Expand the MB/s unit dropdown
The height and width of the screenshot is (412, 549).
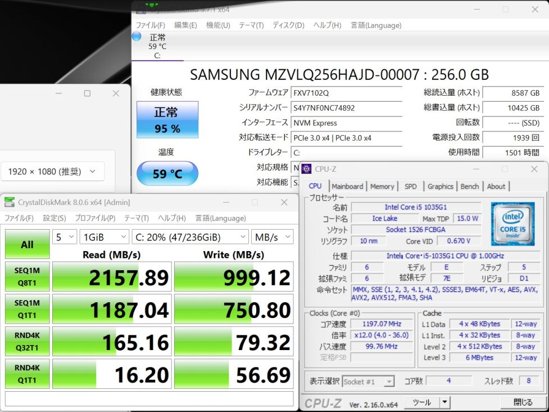coord(272,237)
